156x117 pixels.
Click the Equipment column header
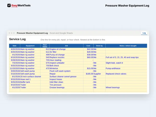coord(30,46)
